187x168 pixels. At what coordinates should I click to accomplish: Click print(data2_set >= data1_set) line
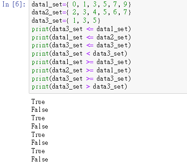81,71
